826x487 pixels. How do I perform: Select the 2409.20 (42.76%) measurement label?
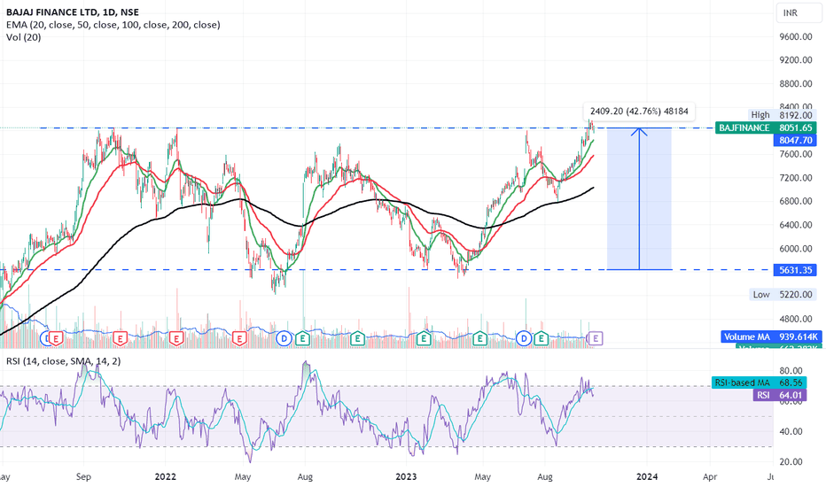(x=639, y=111)
